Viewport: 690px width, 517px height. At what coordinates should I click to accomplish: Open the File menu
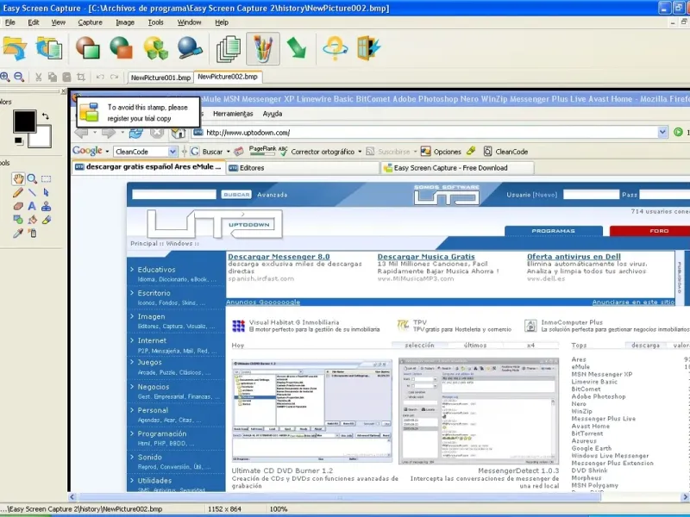(x=9, y=22)
